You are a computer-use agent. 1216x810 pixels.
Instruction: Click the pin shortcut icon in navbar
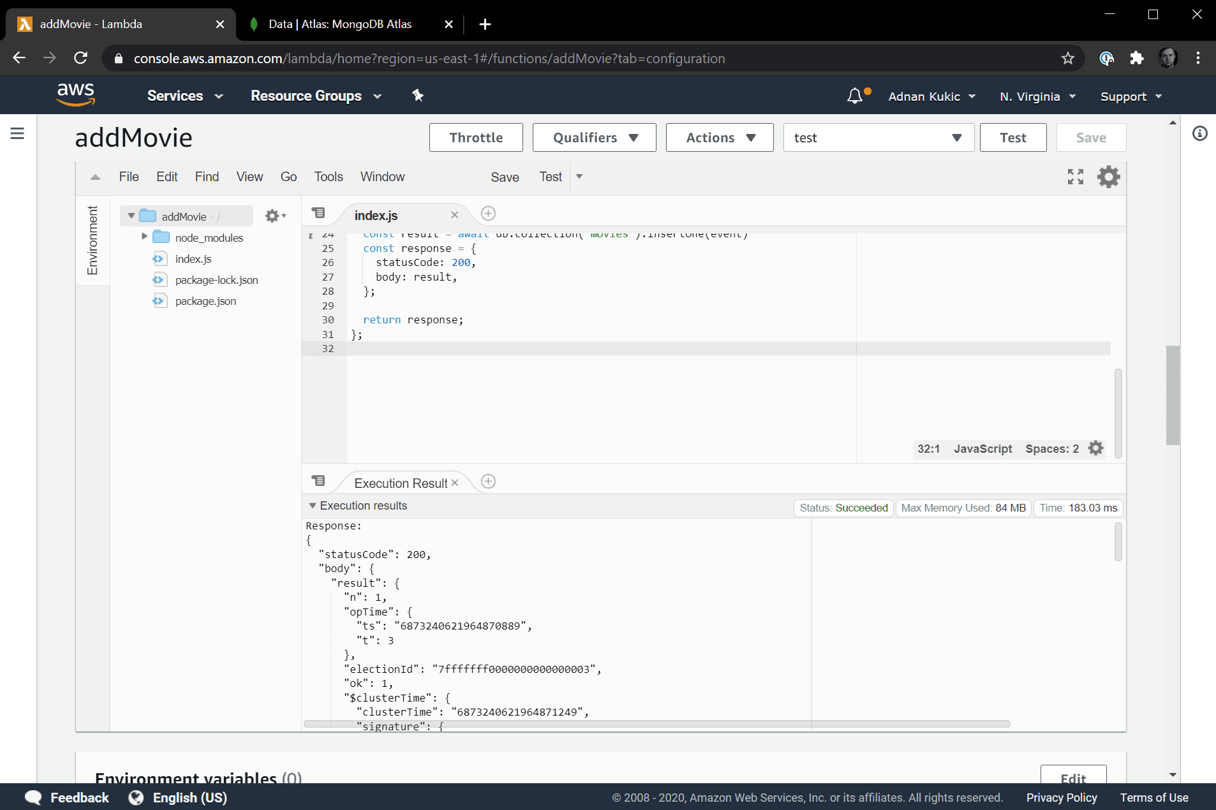(418, 96)
